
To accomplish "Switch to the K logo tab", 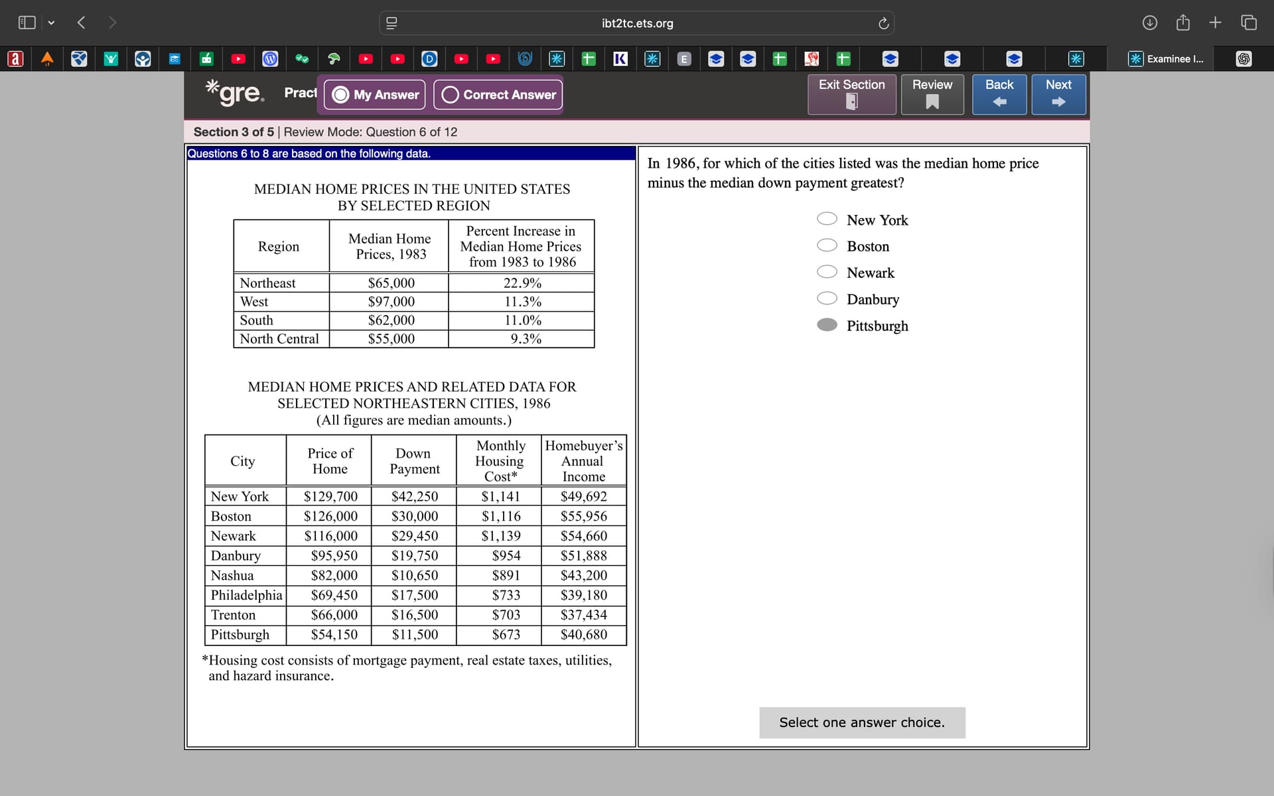I will point(620,59).
